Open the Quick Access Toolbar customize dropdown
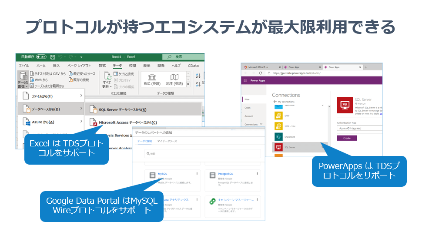Image resolution: width=422 pixels, height=225 pixels. (x=81, y=57)
